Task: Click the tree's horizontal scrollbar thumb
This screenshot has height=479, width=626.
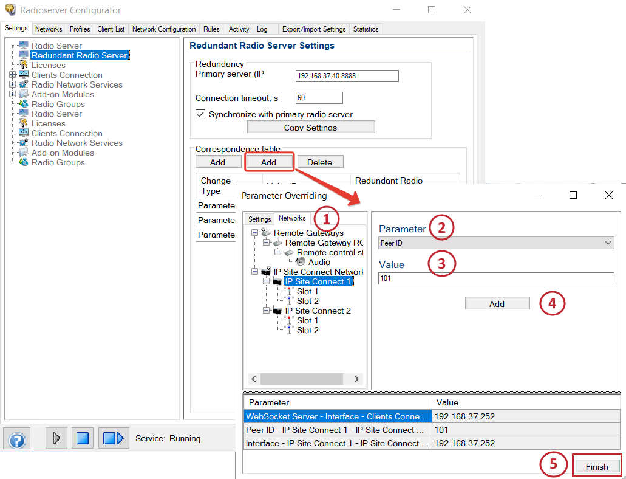Action: click(301, 379)
